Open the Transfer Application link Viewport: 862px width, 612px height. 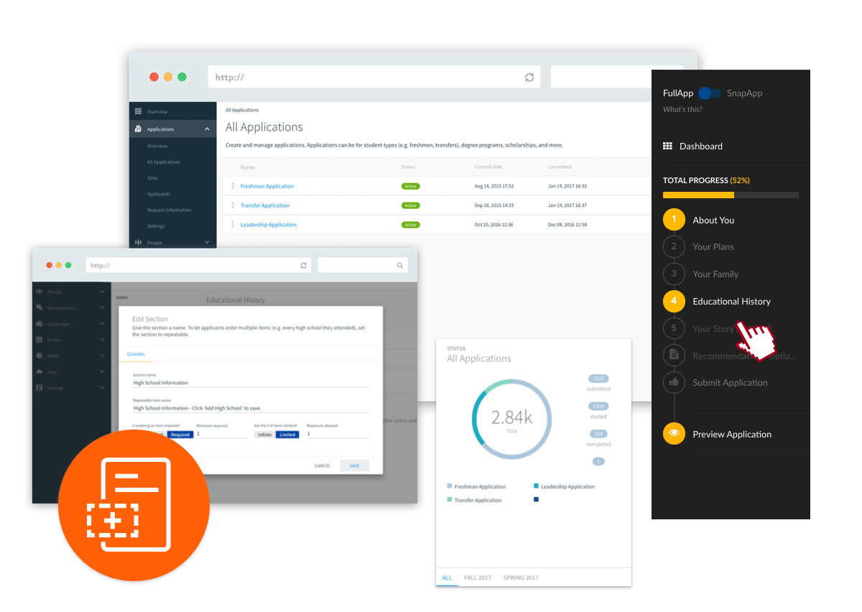[264, 205]
